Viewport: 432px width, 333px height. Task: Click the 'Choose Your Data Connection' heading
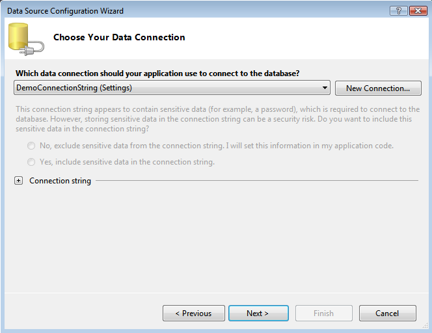pos(119,38)
